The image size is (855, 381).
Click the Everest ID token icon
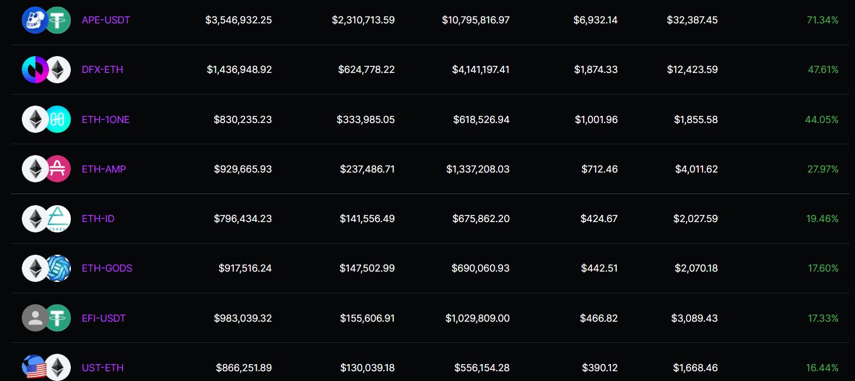click(59, 219)
